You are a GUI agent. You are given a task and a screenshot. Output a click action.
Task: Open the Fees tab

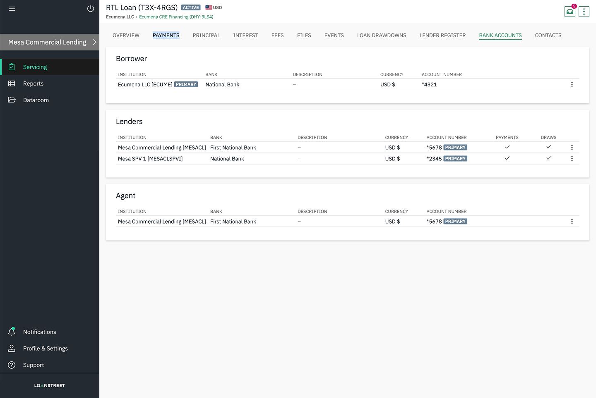278,36
